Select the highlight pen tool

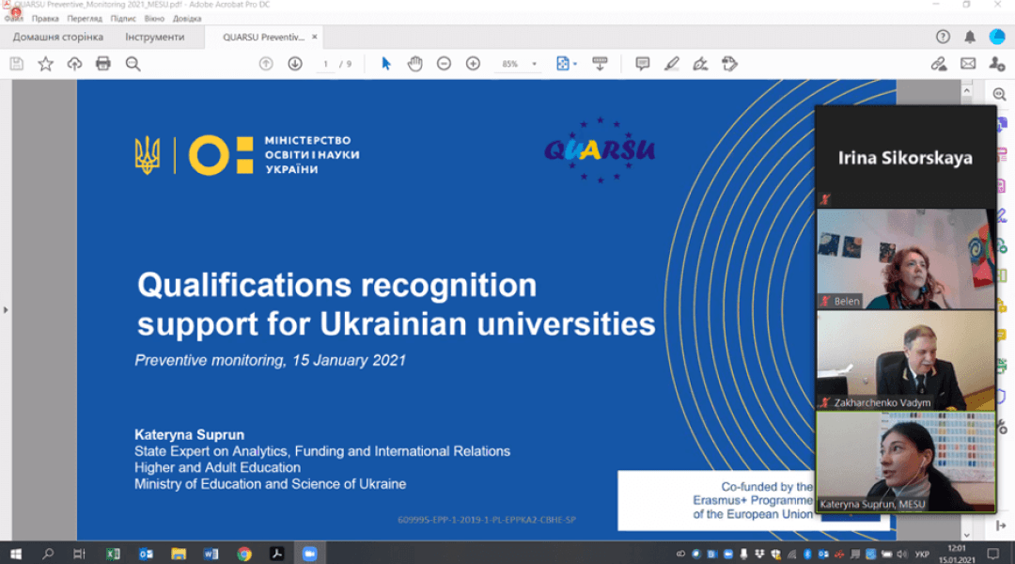671,64
